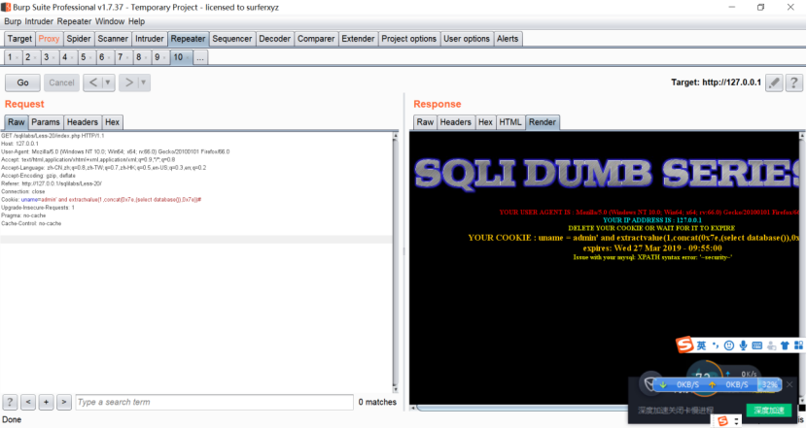The height and width of the screenshot is (428, 807).
Task: Switch to the Target tab
Action: [x=19, y=39]
